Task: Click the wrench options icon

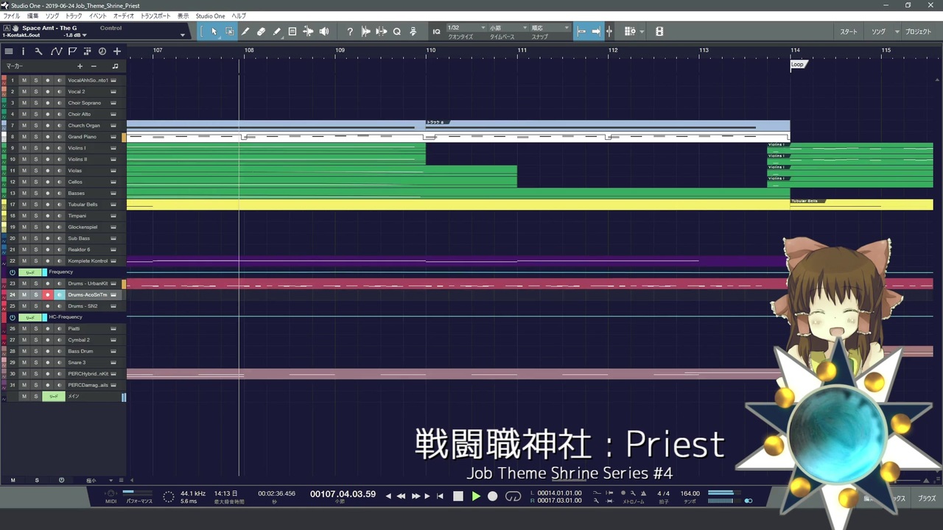Action: tap(38, 52)
